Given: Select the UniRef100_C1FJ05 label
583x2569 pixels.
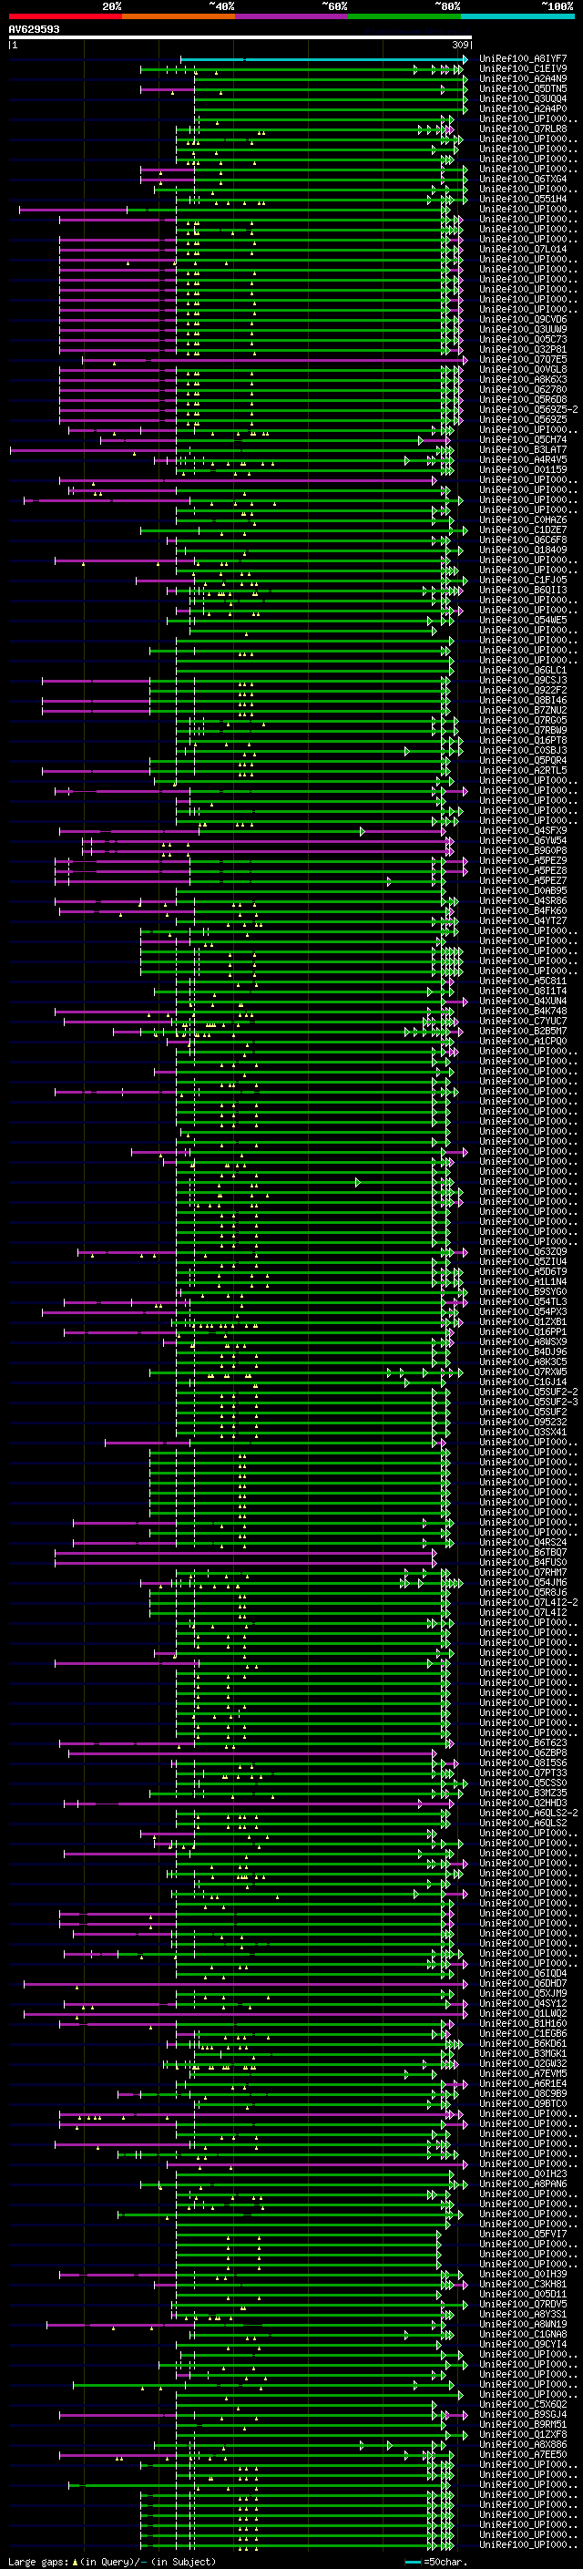Looking at the screenshot, I should (523, 580).
